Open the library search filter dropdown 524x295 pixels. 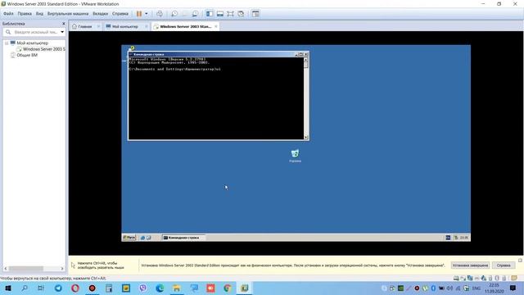(x=62, y=32)
